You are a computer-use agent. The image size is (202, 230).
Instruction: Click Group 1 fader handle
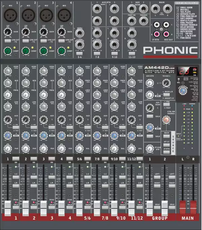click(x=150, y=208)
